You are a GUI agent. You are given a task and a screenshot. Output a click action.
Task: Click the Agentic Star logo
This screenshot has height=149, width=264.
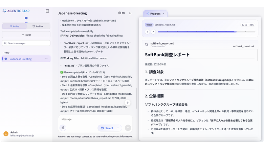[x=16, y=11]
